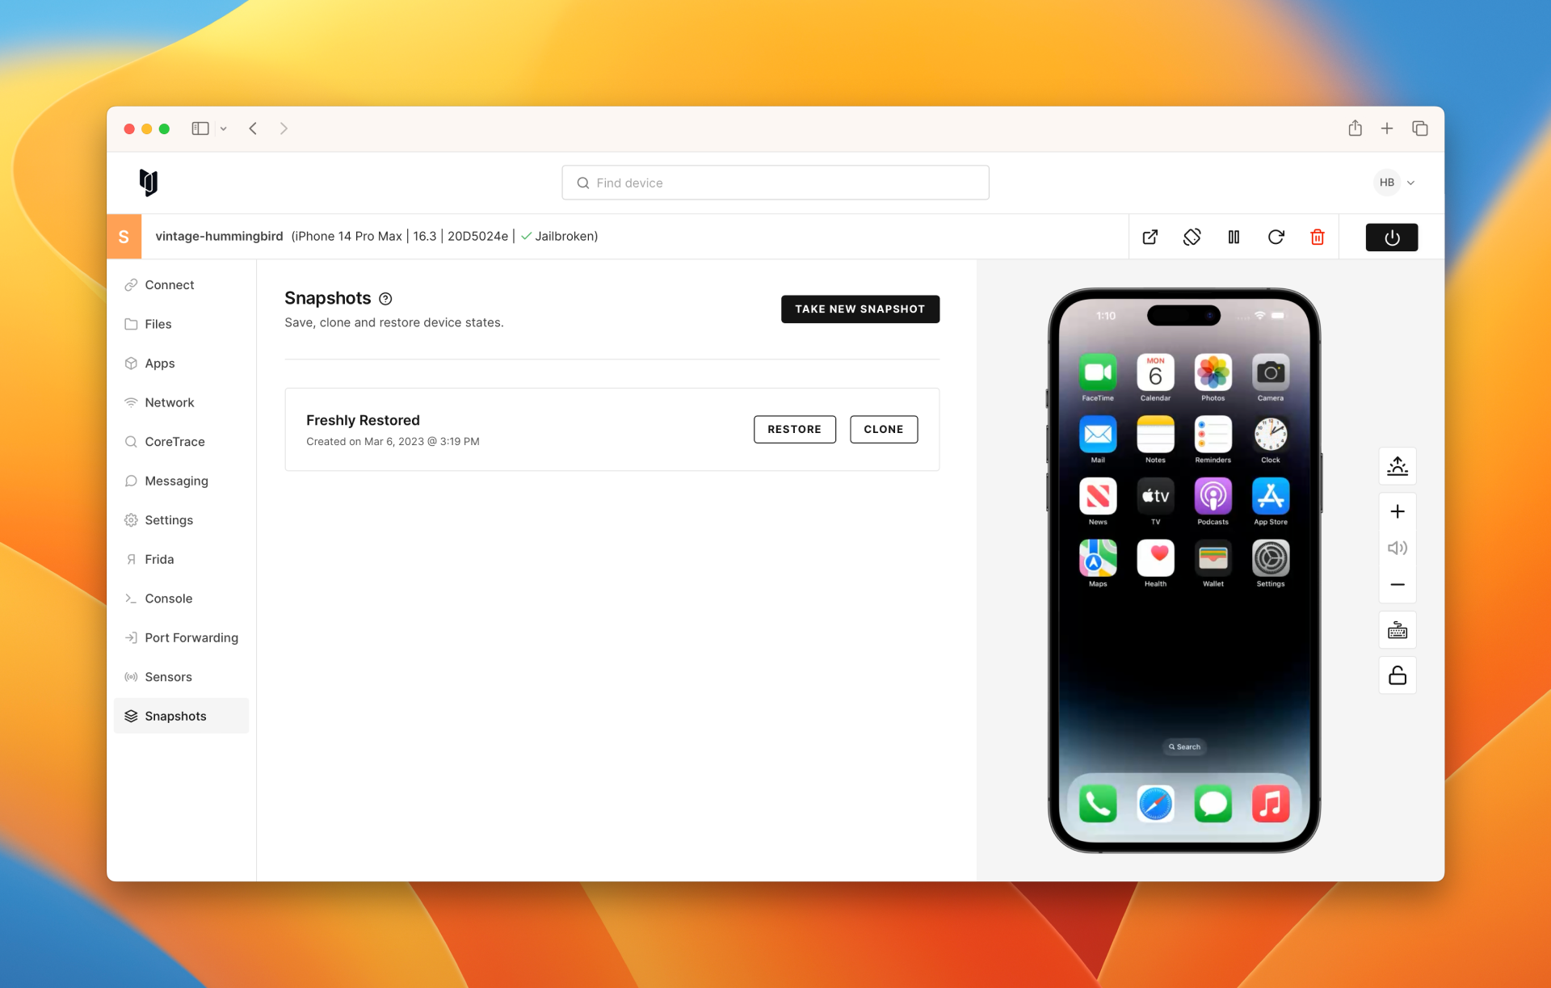Click the Take New Snapshot button
Viewport: 1551px width, 988px height.
pyautogui.click(x=860, y=309)
